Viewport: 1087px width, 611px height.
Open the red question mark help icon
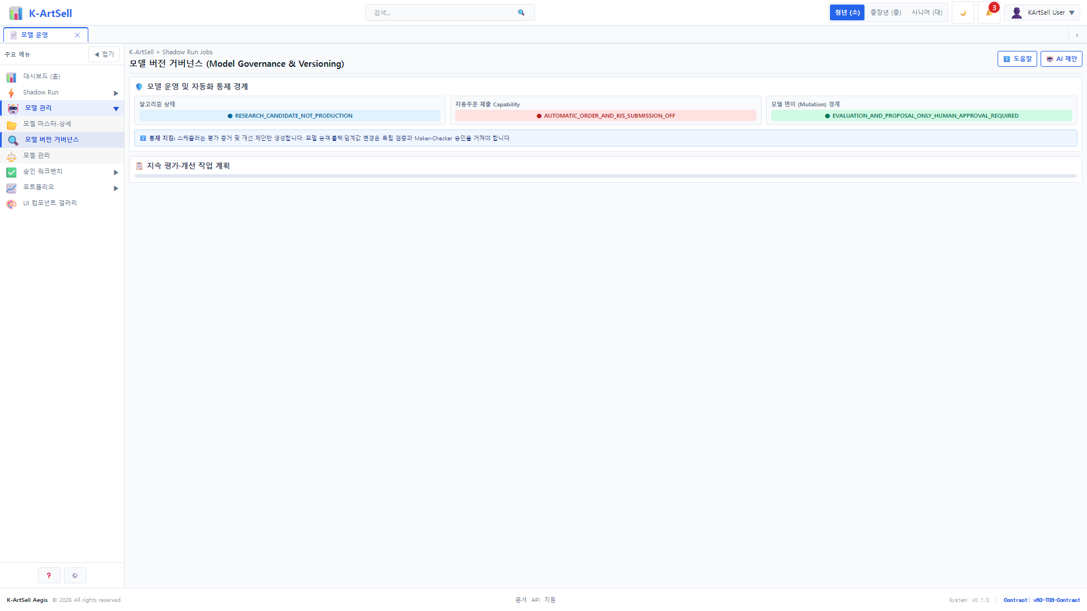[x=49, y=575]
